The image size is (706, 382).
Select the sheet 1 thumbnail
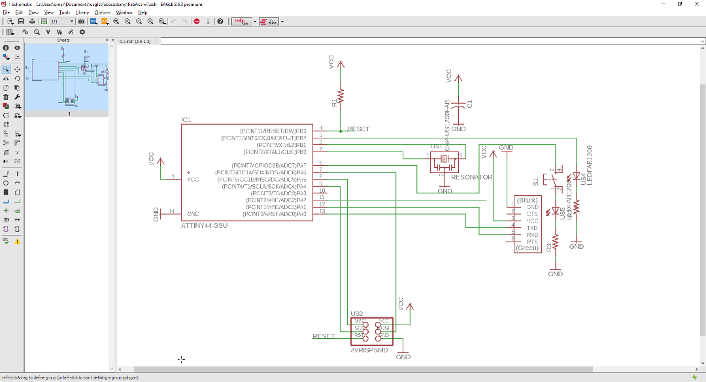click(67, 77)
